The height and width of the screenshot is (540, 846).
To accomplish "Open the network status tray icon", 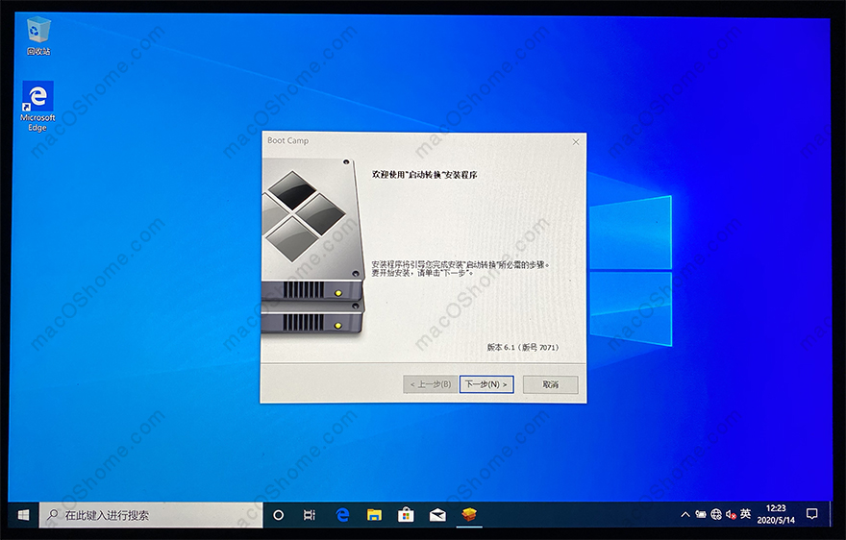I will 715,515.
